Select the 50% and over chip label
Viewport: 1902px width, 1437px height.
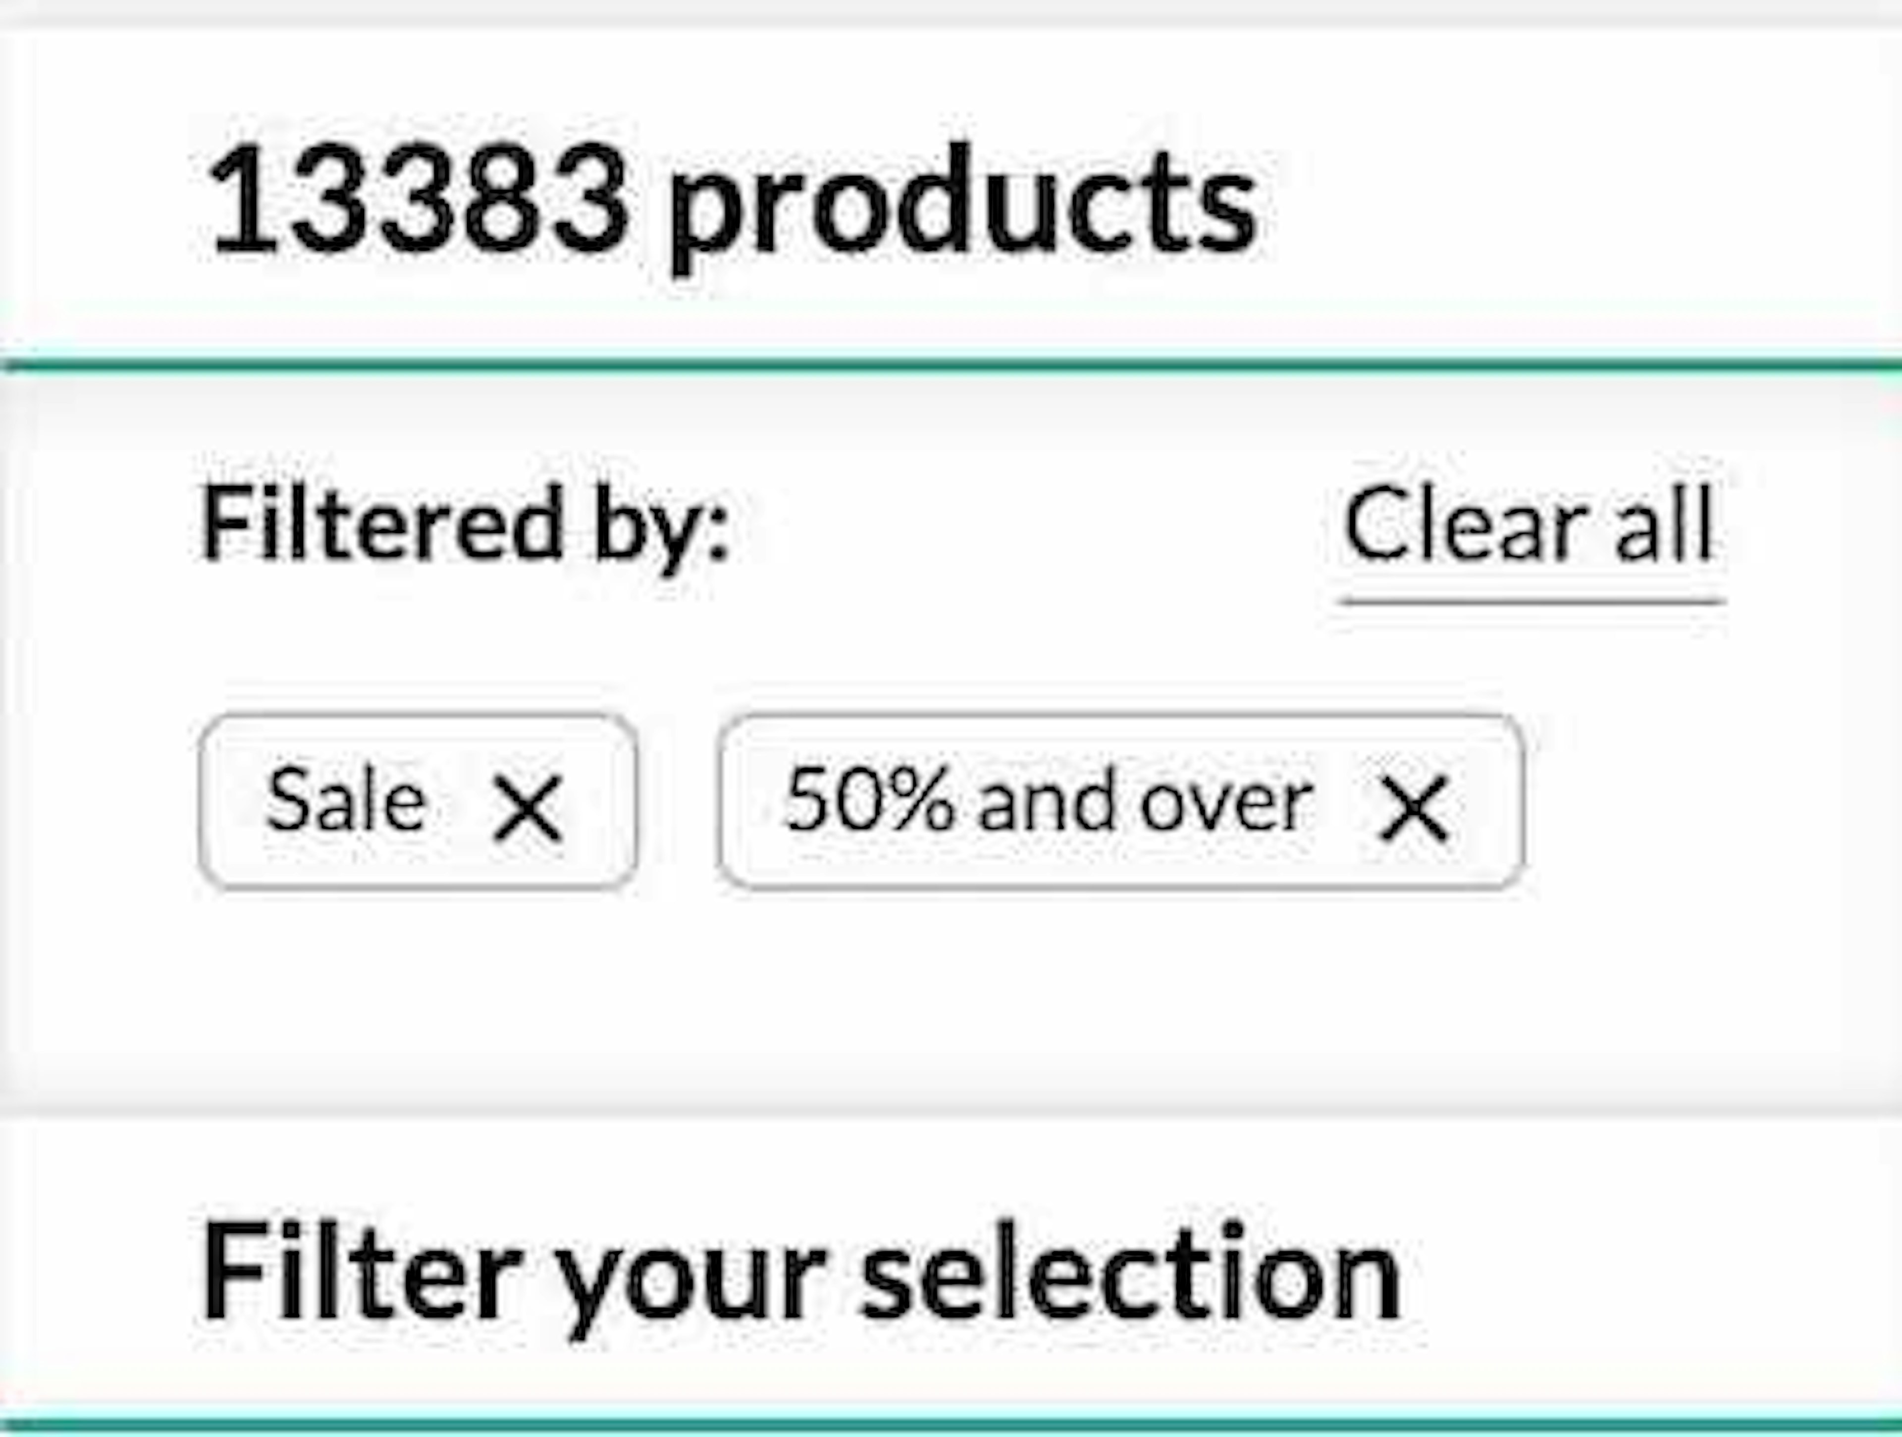[1048, 801]
